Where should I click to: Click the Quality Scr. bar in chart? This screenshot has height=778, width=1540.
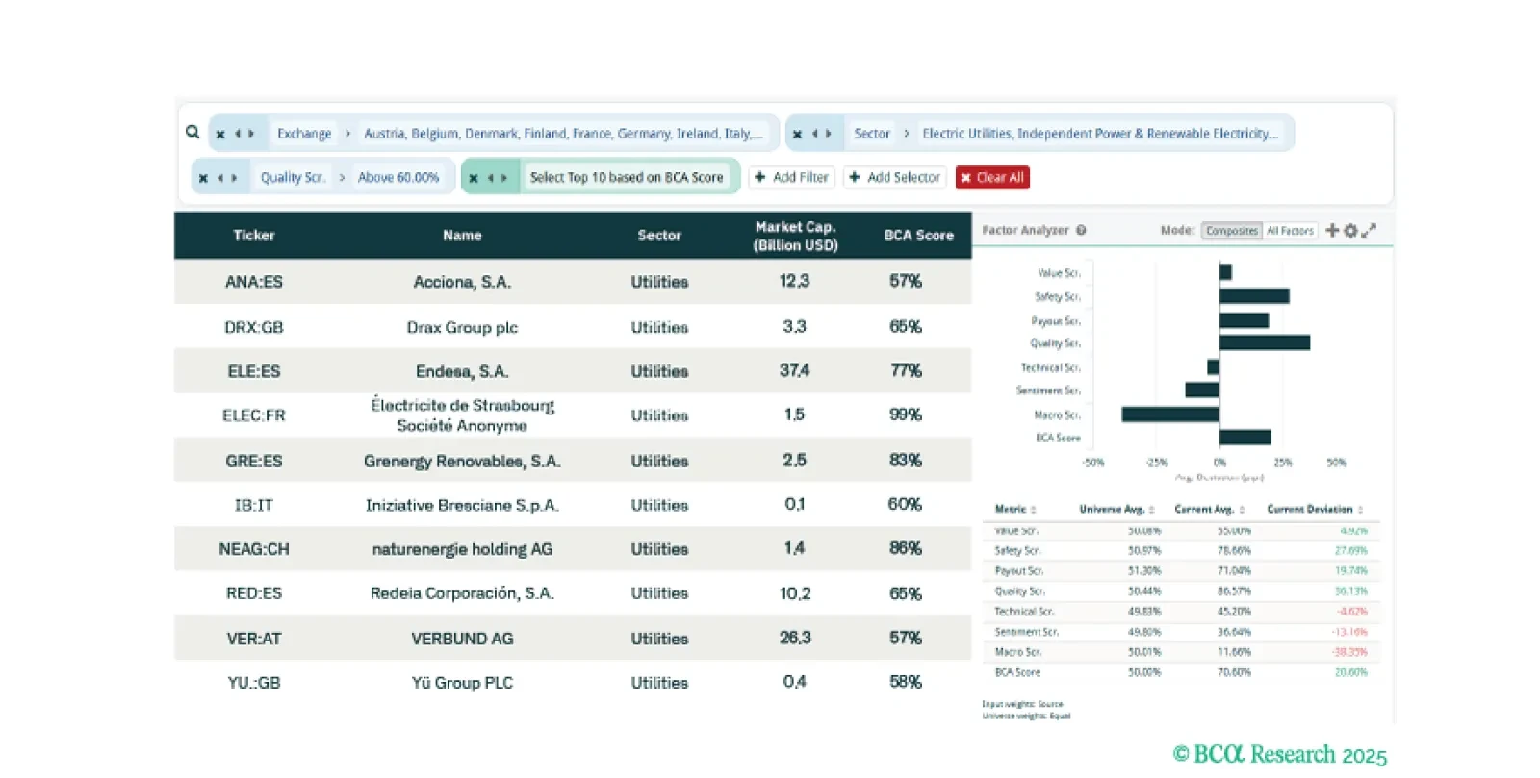pos(1264,343)
